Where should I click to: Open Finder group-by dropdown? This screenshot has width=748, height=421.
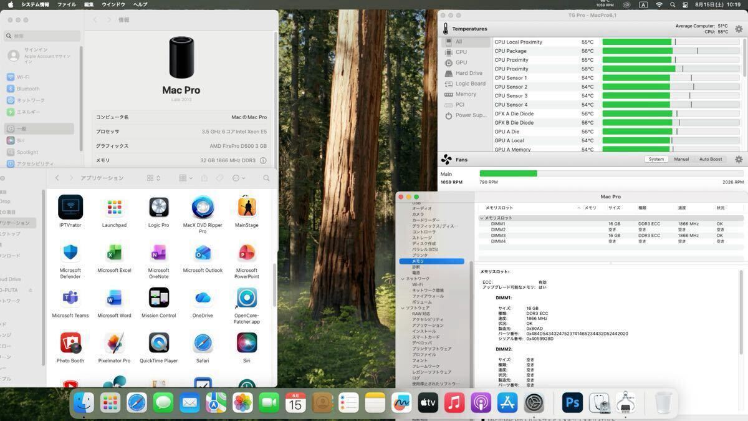click(x=186, y=178)
